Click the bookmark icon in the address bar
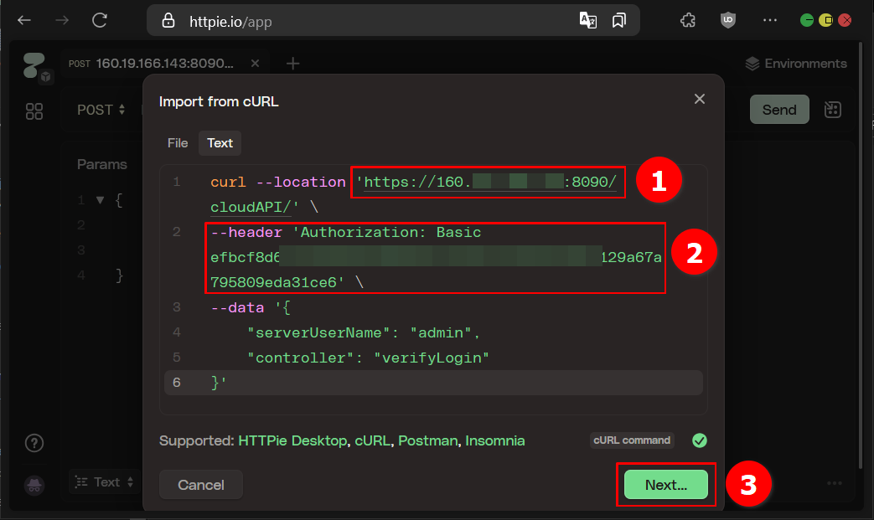Screen dimensions: 874x520 (x=618, y=21)
